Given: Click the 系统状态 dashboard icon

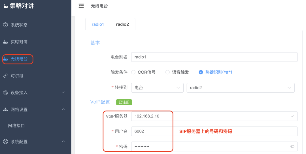Looking at the screenshot, I should coord(5,25).
